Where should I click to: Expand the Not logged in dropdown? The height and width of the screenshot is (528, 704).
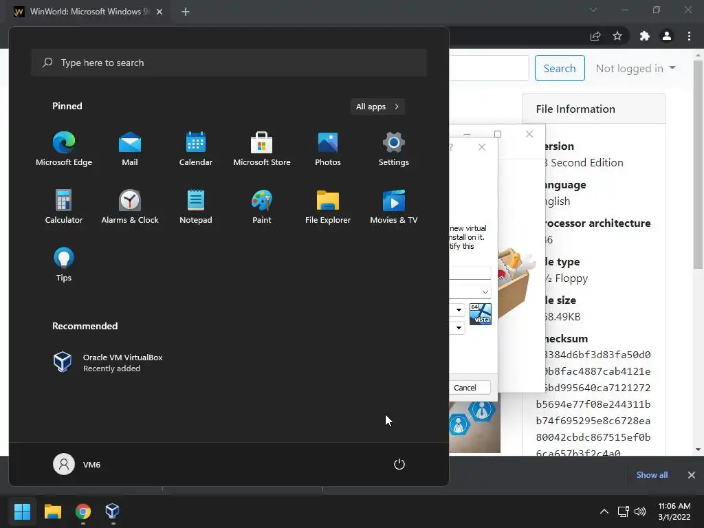pyautogui.click(x=635, y=68)
